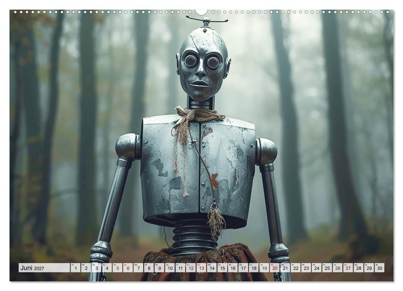
Task: Pick day 26 in the calendar strip
Action: point(338,268)
